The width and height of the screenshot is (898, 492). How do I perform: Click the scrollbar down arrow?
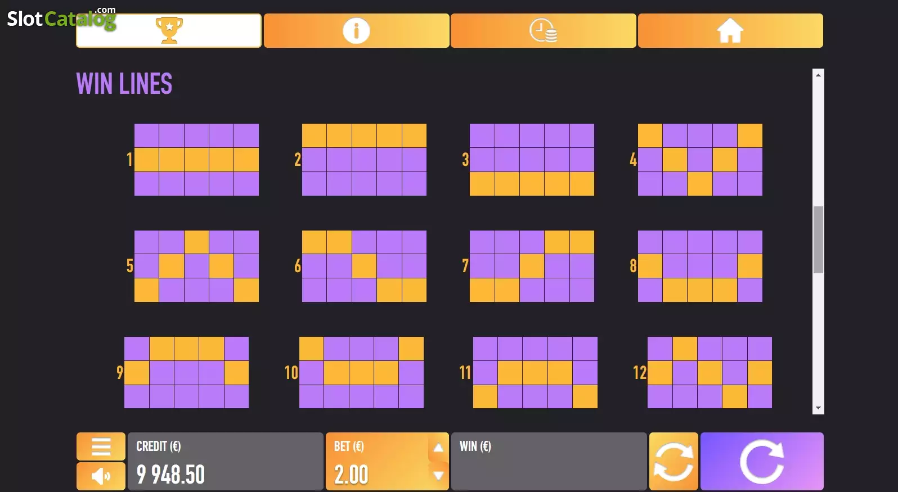click(x=818, y=408)
